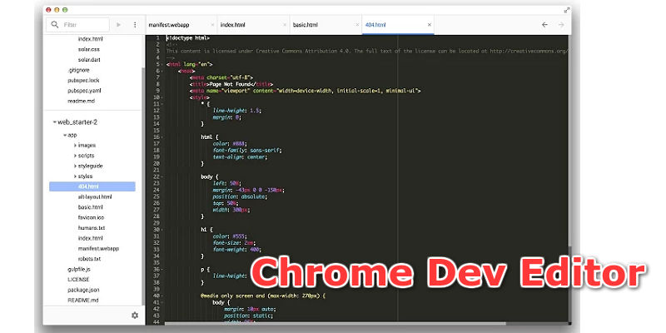This screenshot has width=666, height=333.
Task: Expand the styleguide folder
Action: click(75, 166)
